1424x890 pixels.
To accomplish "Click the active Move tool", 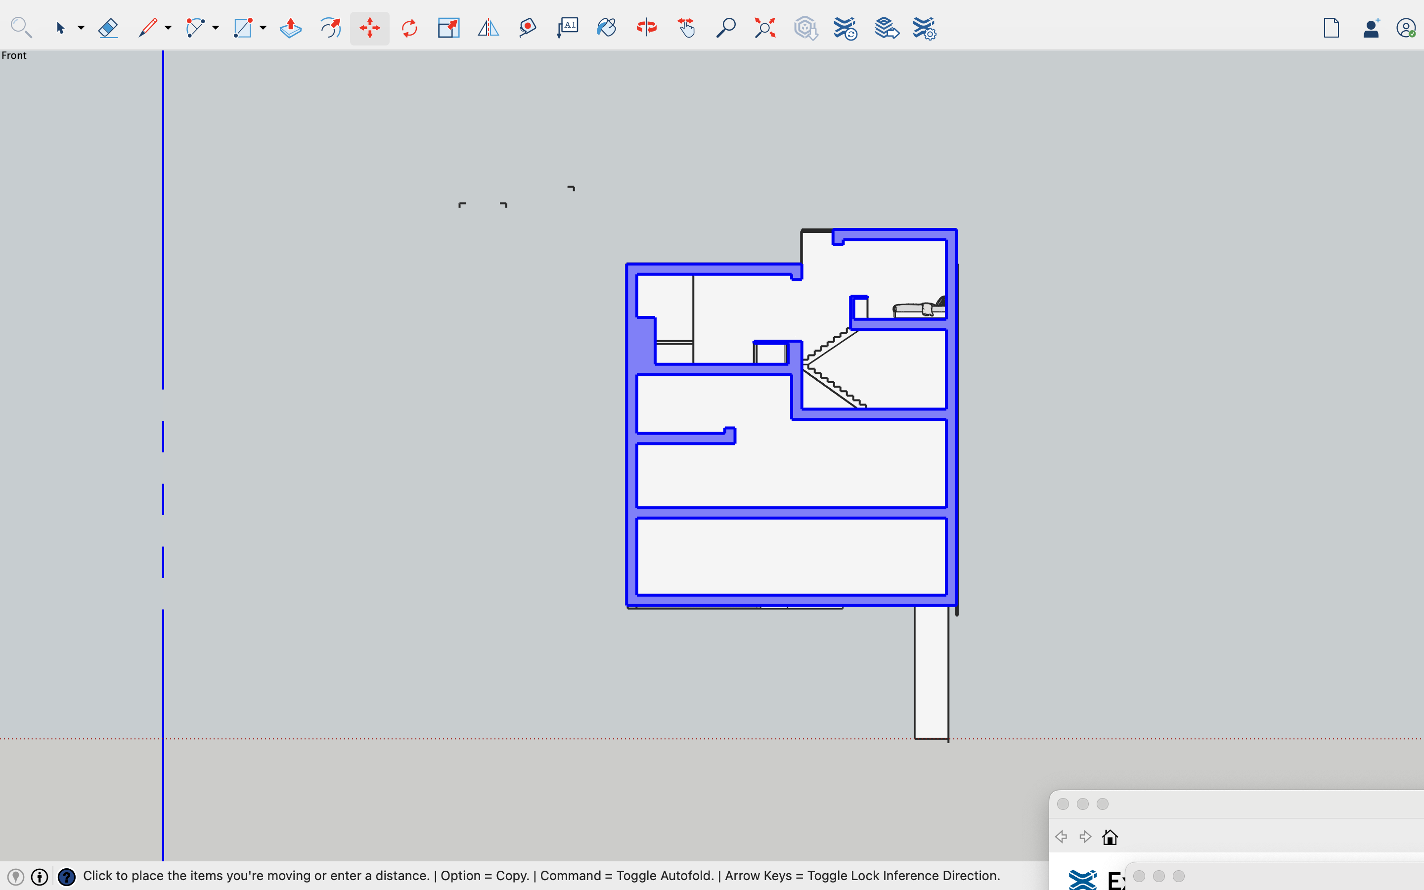I will point(369,28).
